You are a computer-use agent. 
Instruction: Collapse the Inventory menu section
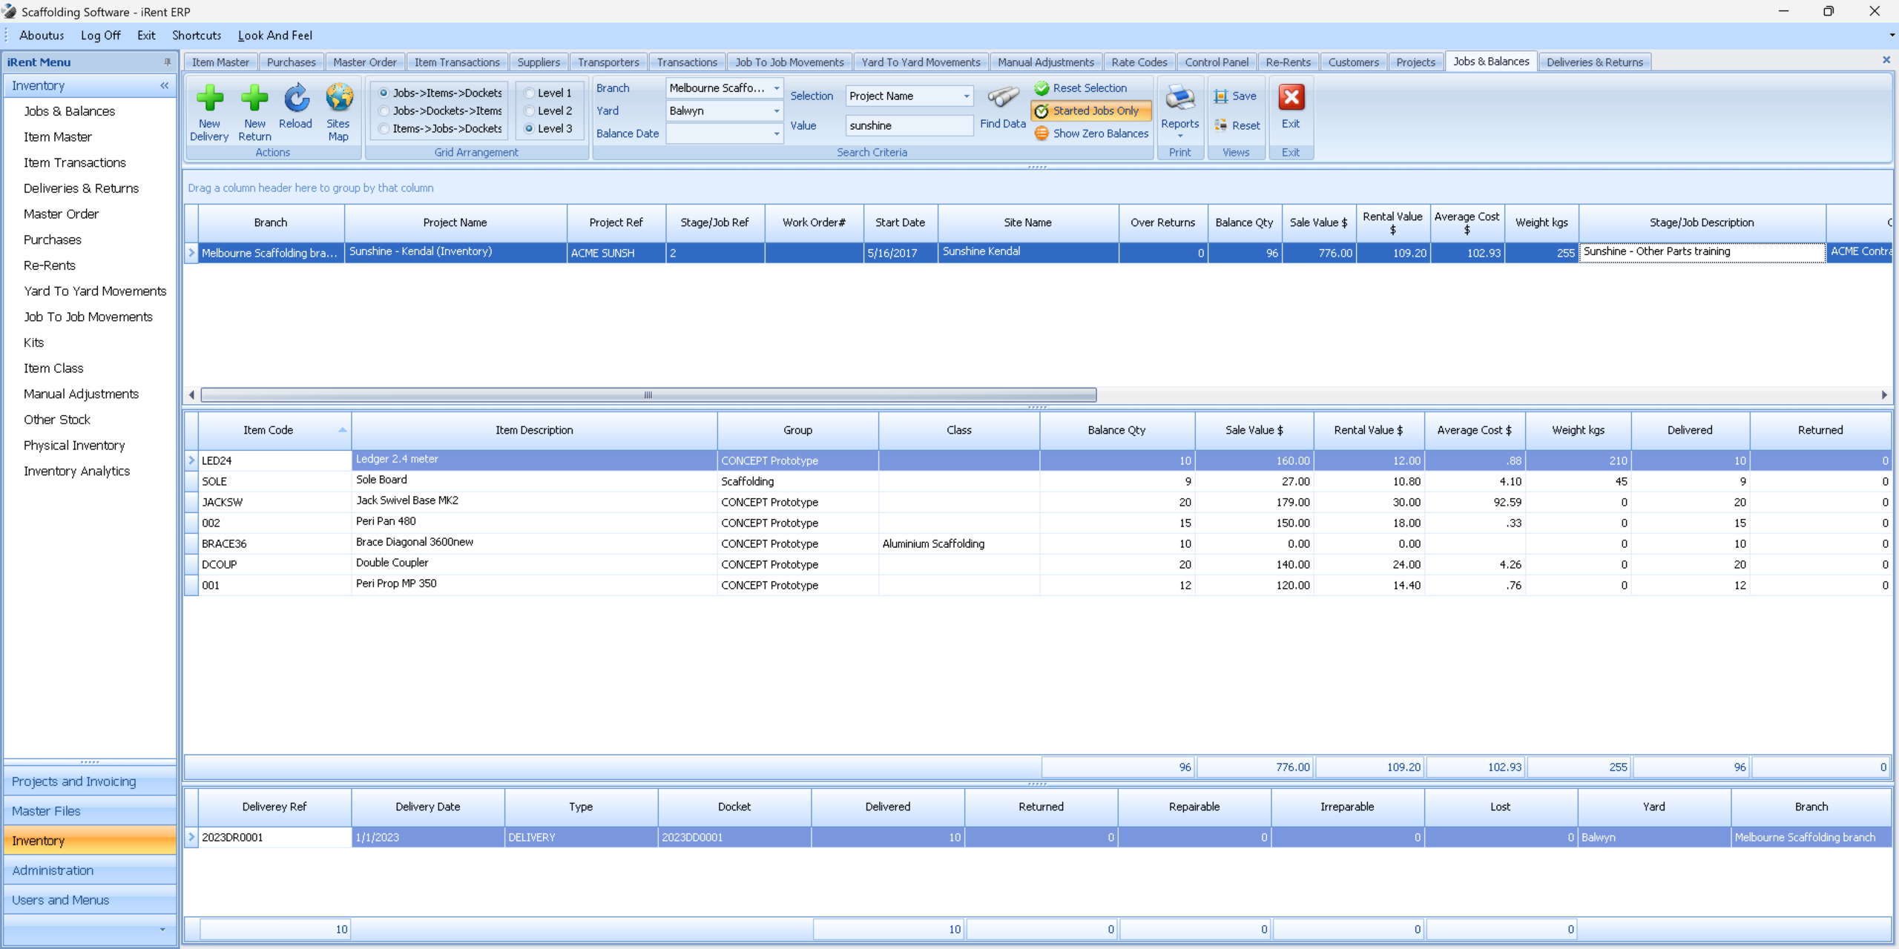coord(164,86)
